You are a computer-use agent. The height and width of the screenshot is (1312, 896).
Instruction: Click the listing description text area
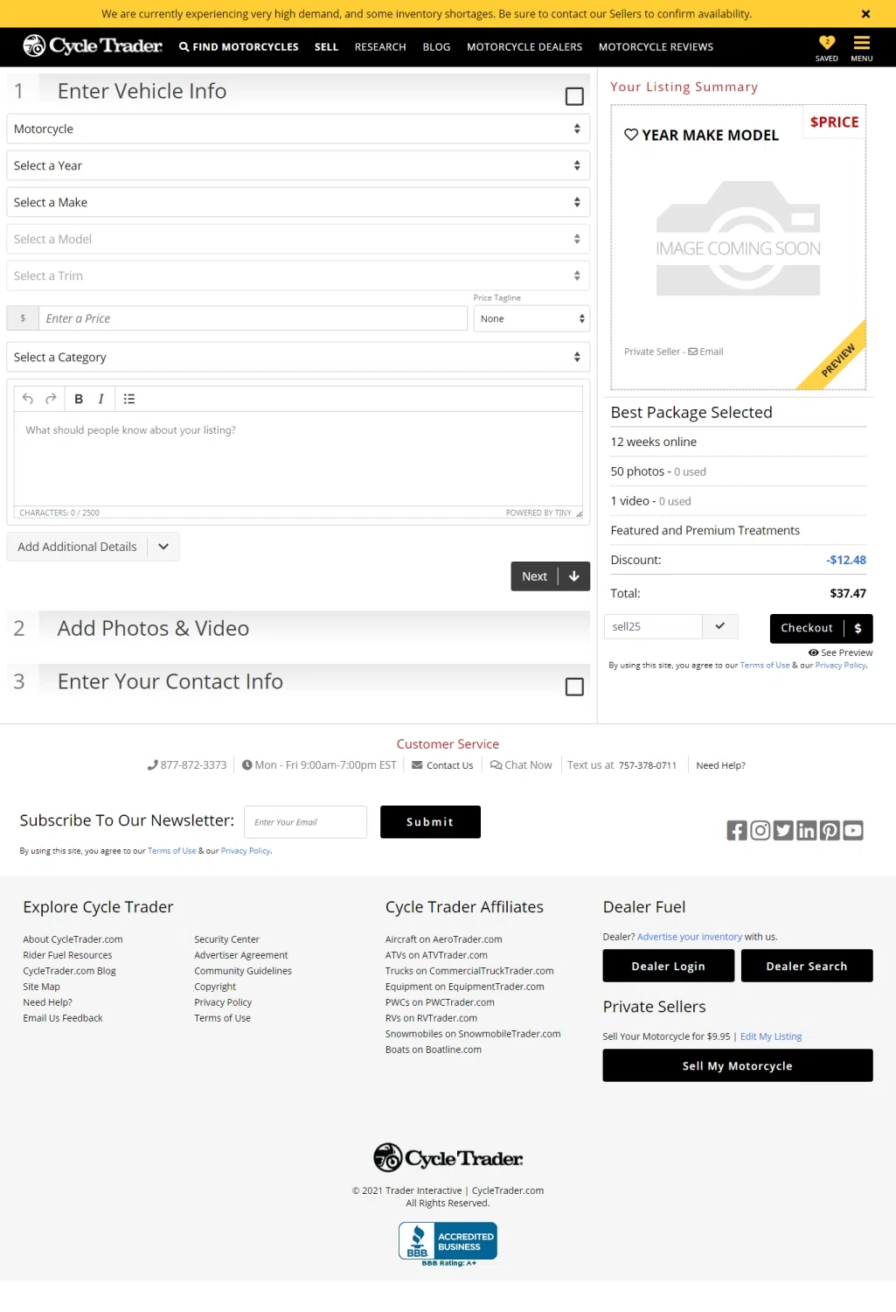coord(298,458)
